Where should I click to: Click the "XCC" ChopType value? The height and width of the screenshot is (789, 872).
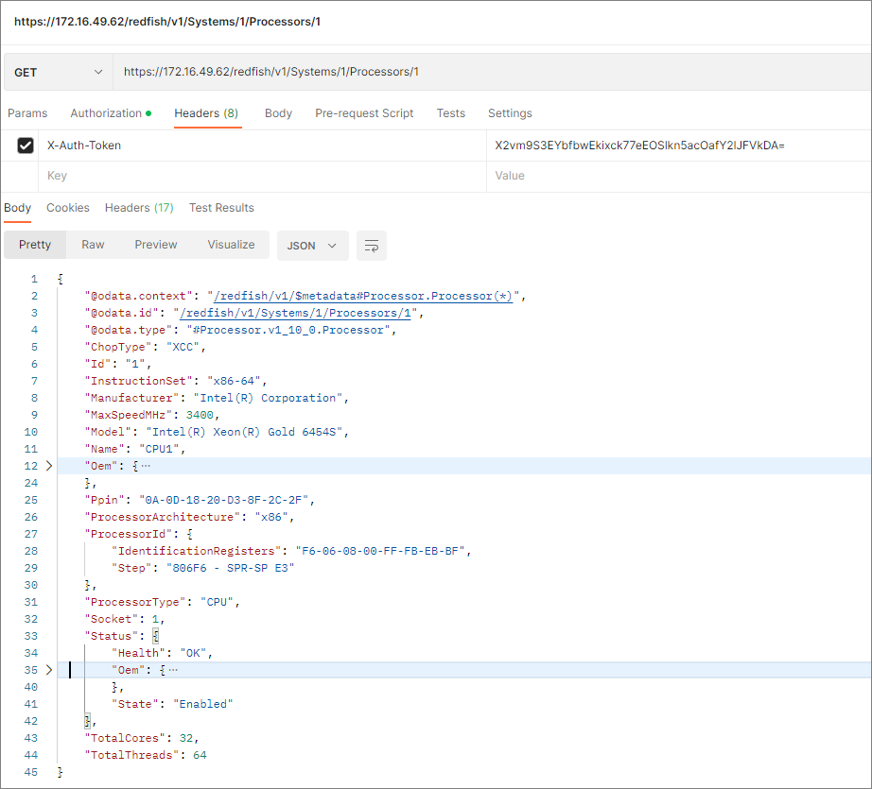point(183,348)
